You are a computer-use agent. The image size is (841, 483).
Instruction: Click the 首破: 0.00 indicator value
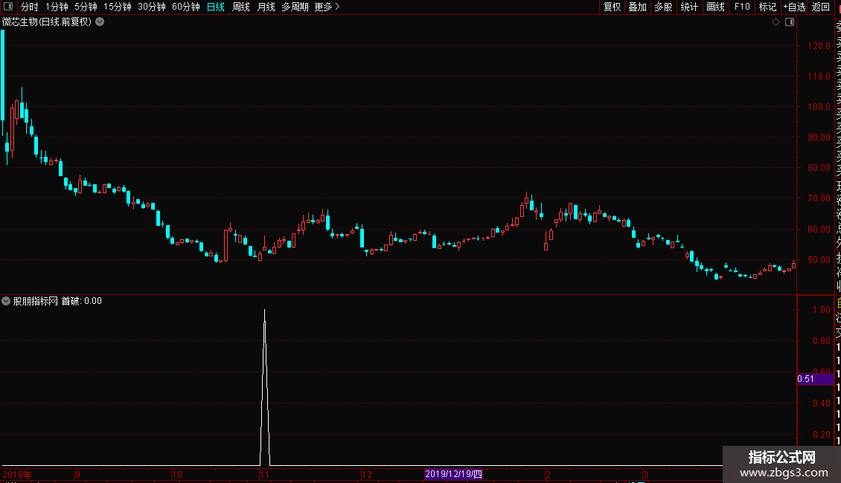pos(82,301)
